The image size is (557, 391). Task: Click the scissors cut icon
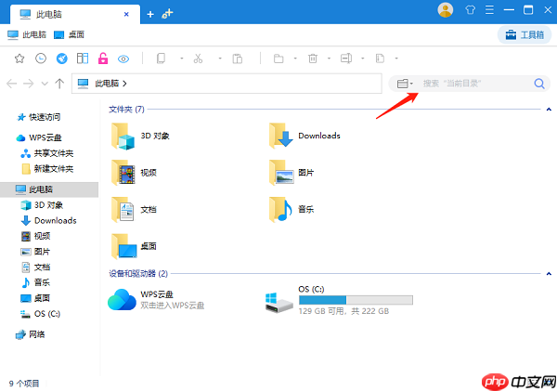[x=198, y=59]
